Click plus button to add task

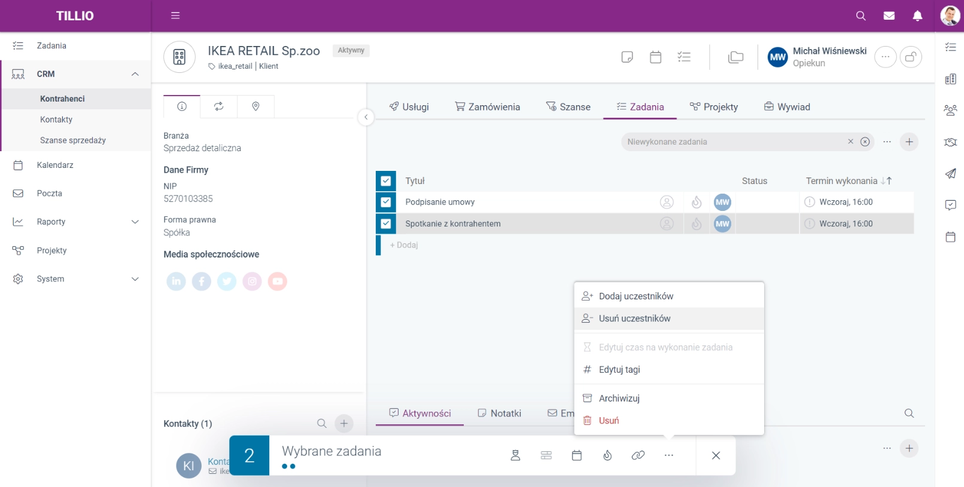(x=909, y=142)
